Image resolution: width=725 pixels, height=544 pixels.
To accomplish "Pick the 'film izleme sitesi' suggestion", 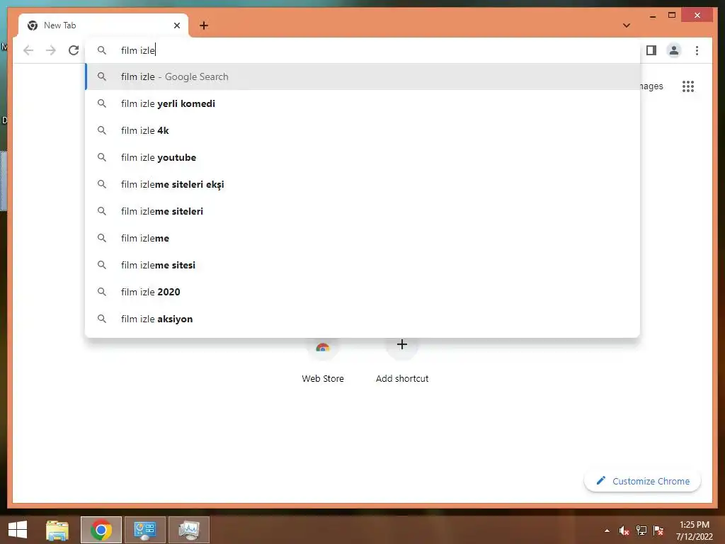I will (363, 265).
